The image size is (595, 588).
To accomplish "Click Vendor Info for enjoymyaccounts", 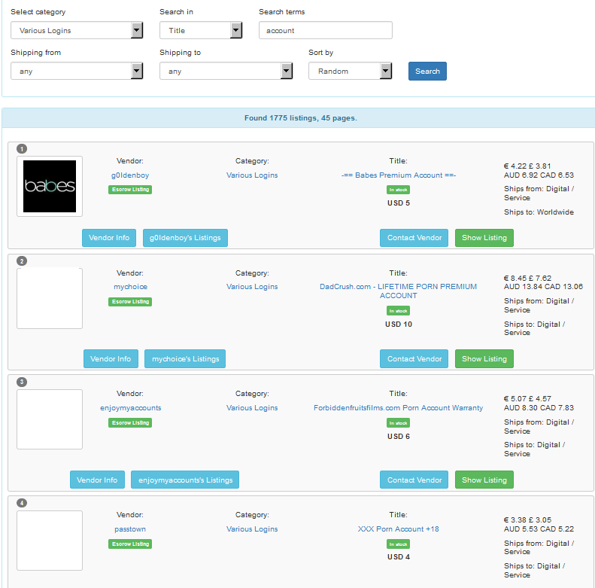I will 97,480.
